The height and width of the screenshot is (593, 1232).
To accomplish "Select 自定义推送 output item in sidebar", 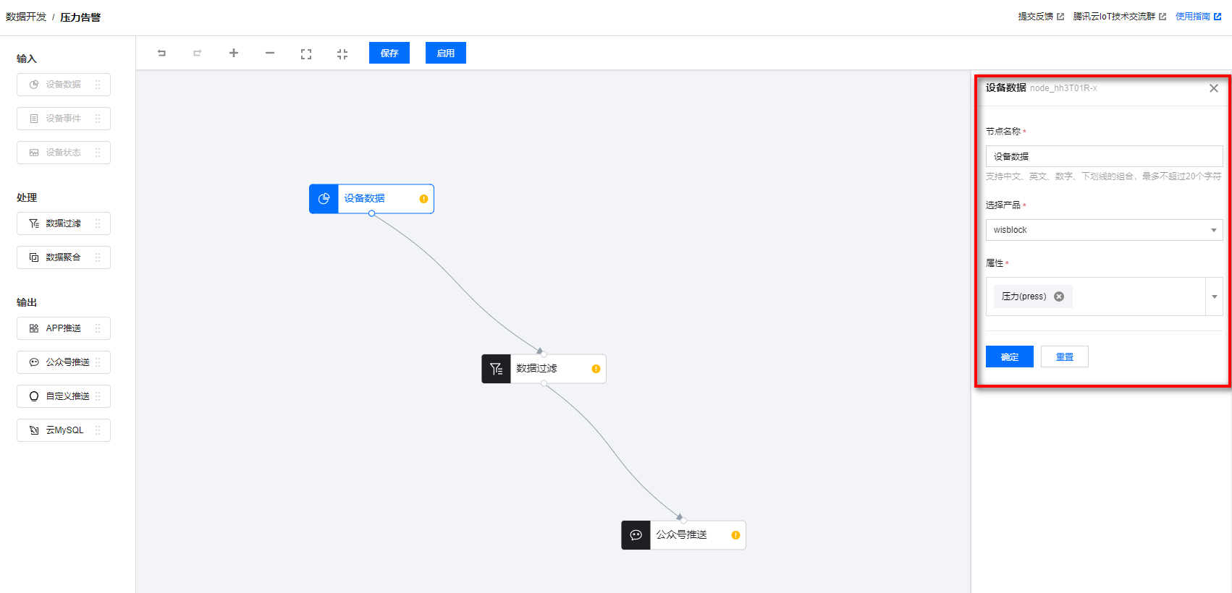I will point(64,396).
